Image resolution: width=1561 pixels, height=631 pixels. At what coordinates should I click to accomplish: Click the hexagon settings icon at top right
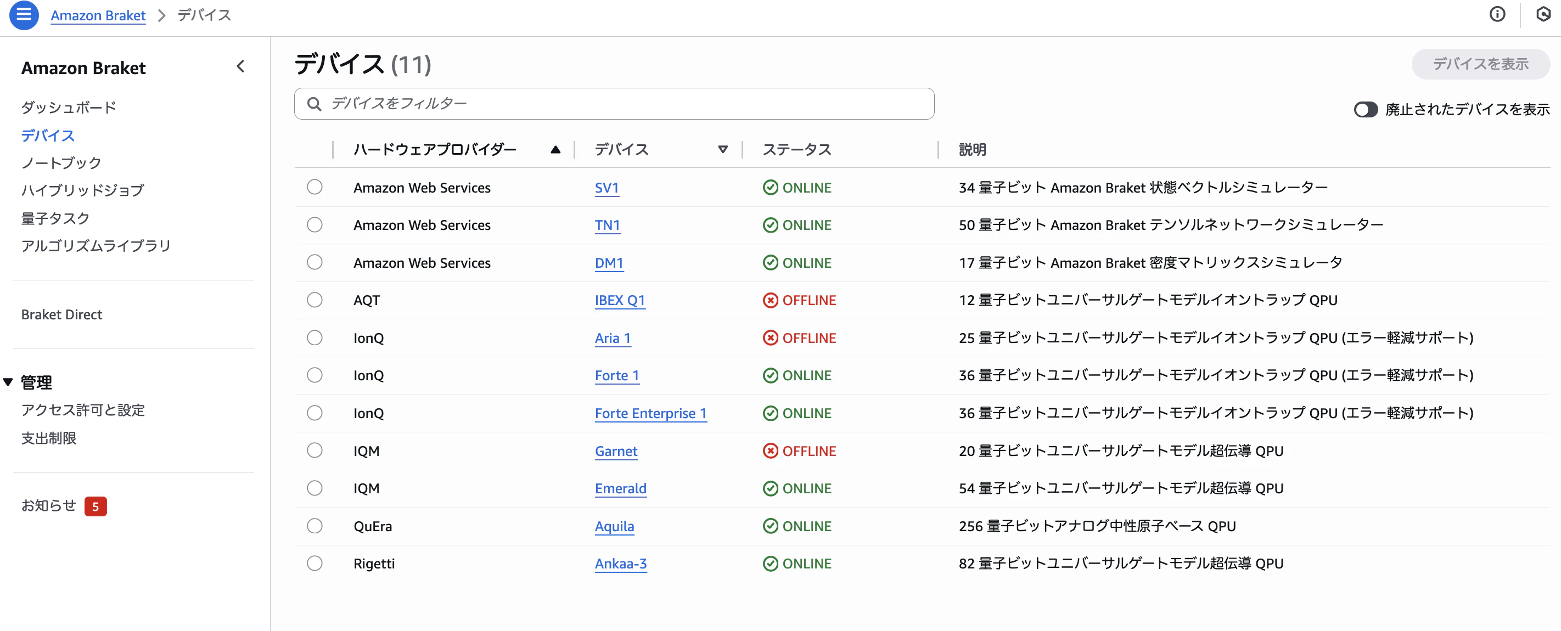click(x=1543, y=14)
